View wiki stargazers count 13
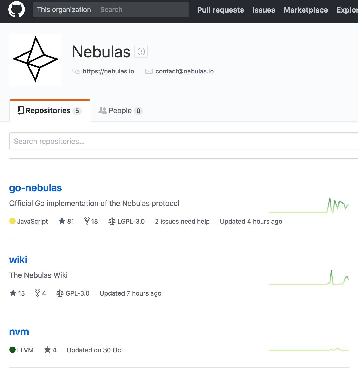 [x=17, y=293]
